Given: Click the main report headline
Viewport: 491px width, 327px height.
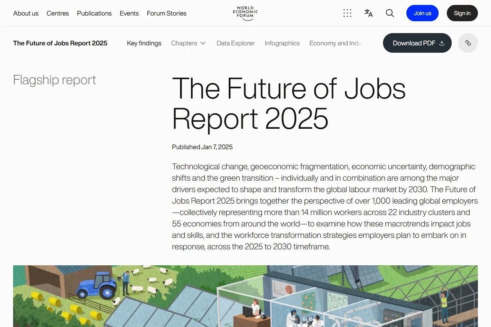Looking at the screenshot, I should click(289, 103).
